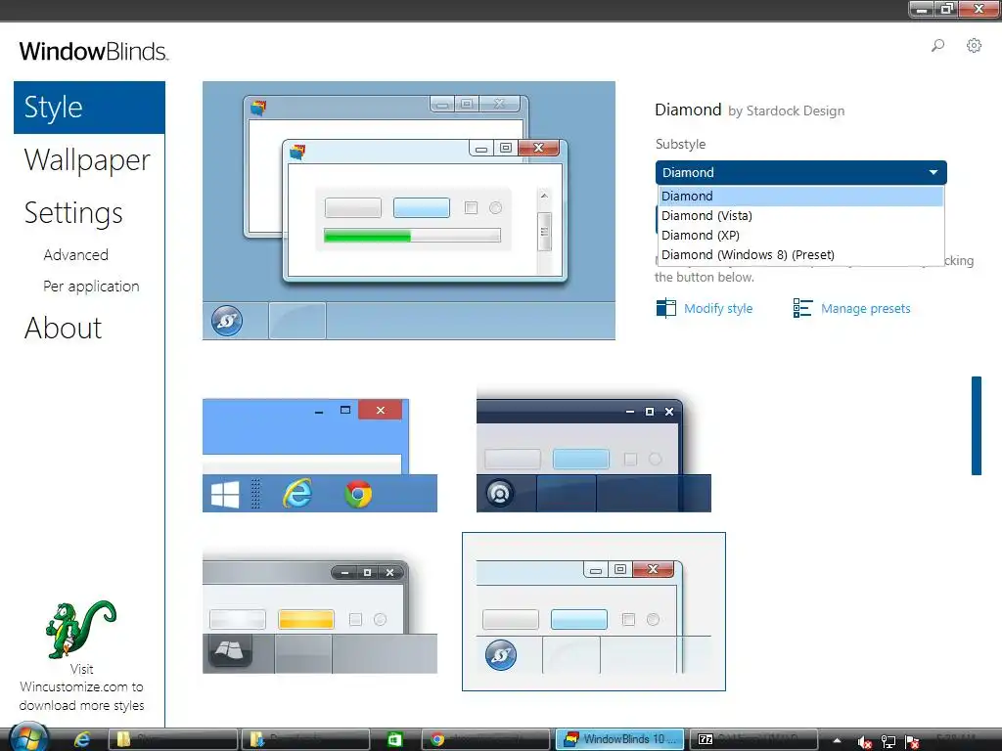
Task: Open the Substyle dropdown arrow
Action: [933, 172]
